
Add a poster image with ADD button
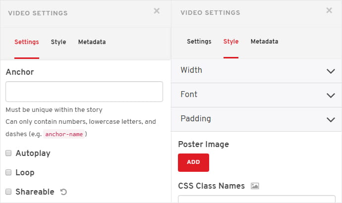pos(193,162)
